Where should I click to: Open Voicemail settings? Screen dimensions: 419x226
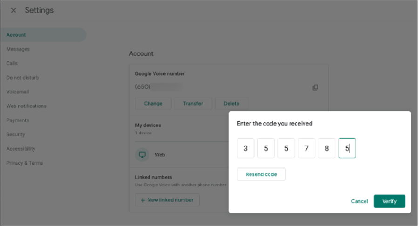18,92
